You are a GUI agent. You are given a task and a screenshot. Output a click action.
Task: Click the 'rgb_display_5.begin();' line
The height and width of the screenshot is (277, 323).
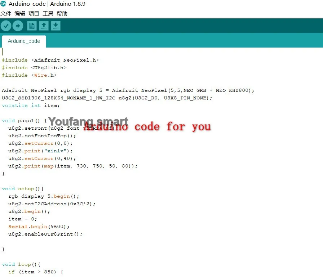pos(44,196)
